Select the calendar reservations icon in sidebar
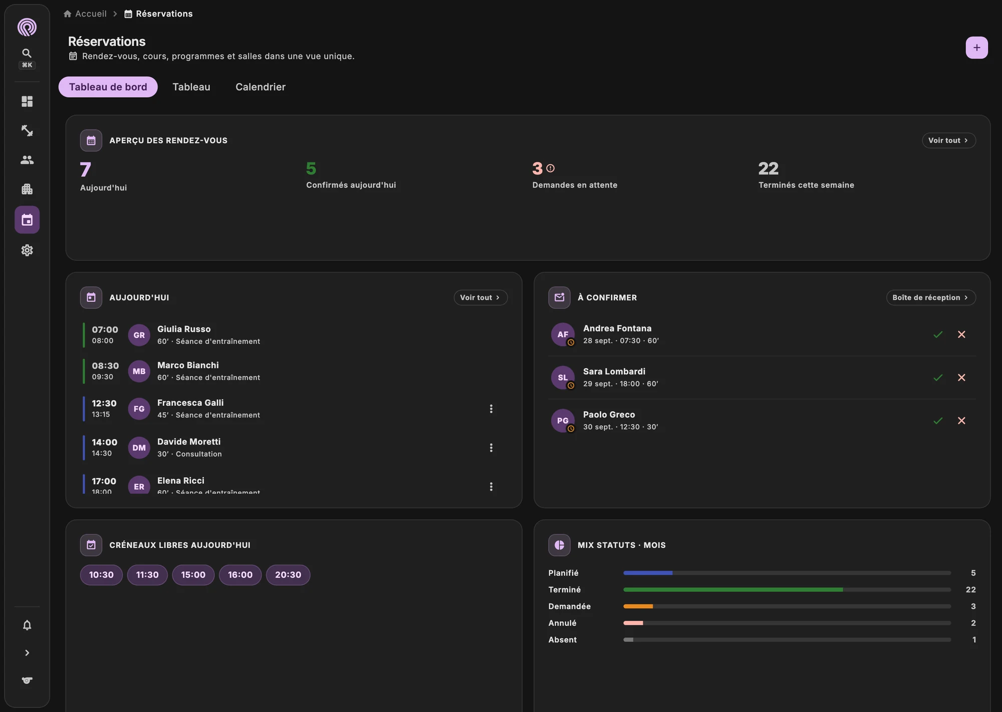Screen dimensions: 1002x712 27,220
